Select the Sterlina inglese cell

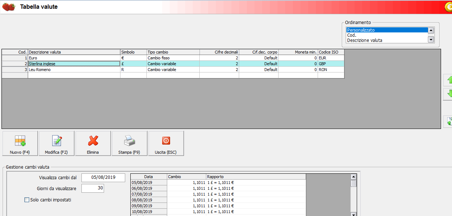74,64
